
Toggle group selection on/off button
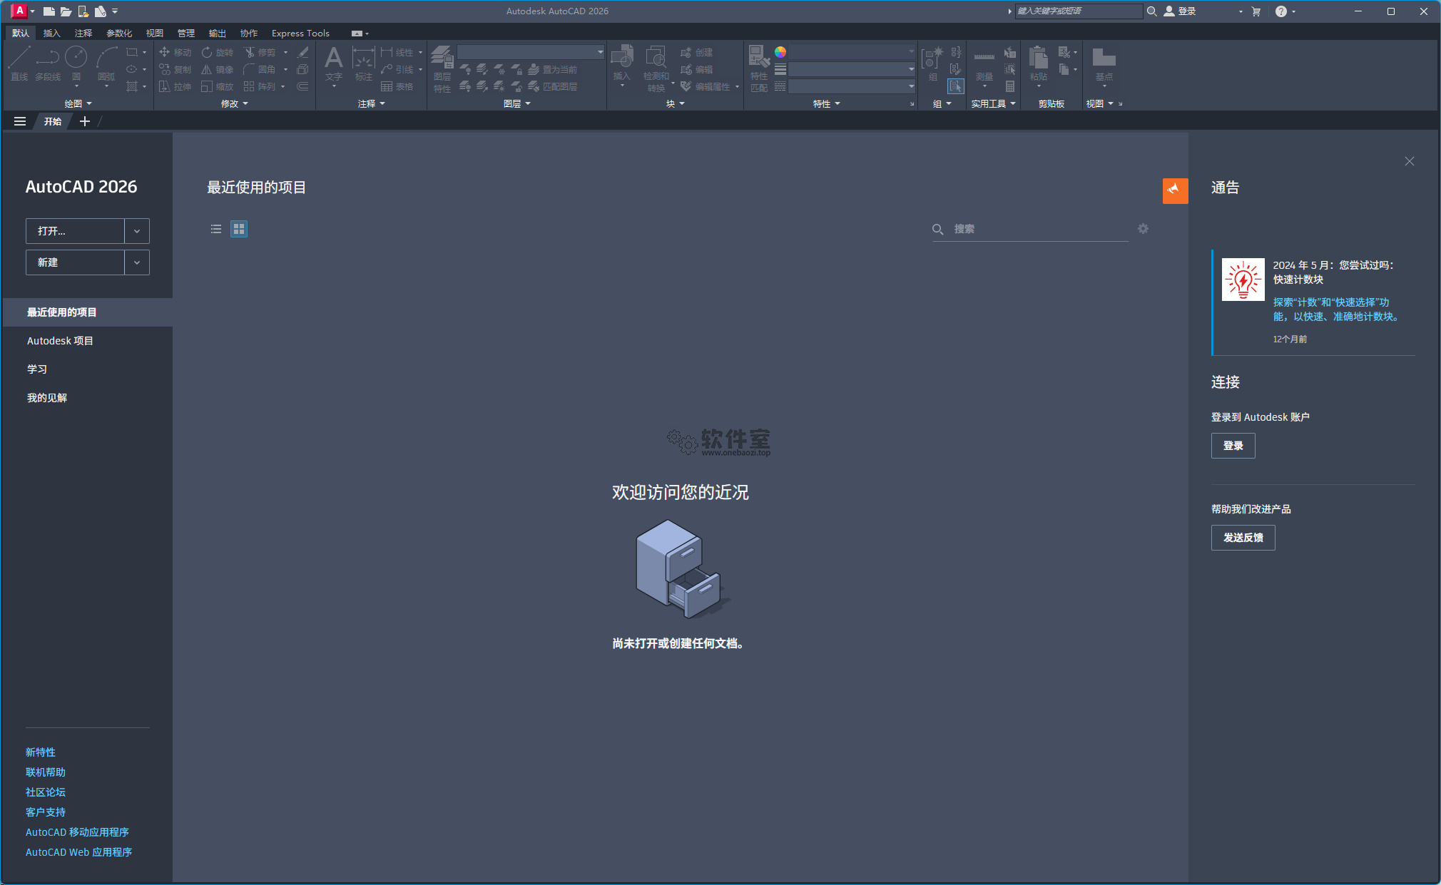click(x=955, y=86)
